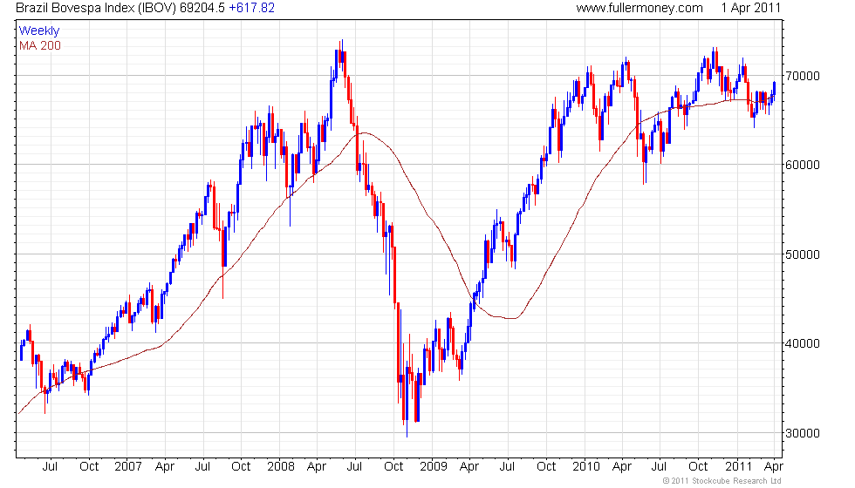
Task: Click the Oct label just before 2007
Action: click(89, 467)
